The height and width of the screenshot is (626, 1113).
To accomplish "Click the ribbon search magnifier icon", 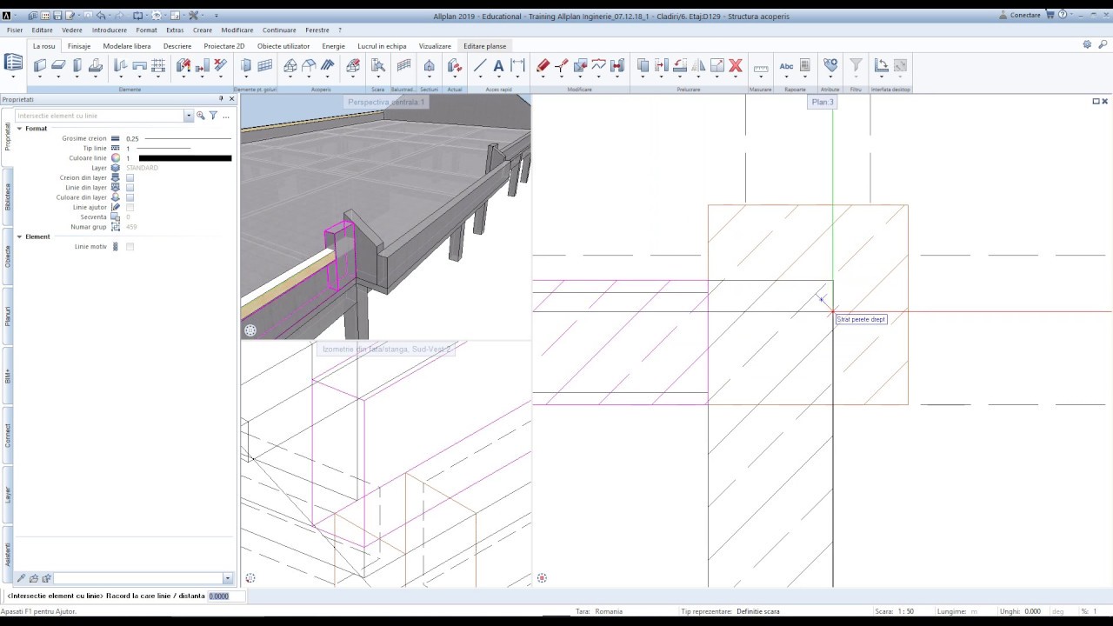I will pyautogui.click(x=1103, y=44).
